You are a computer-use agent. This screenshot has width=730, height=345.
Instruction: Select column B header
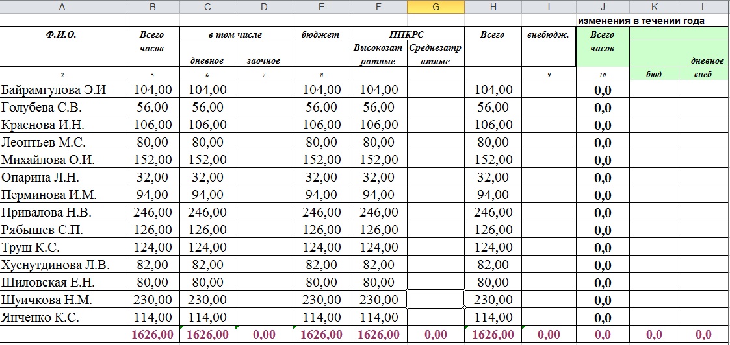(x=152, y=6)
